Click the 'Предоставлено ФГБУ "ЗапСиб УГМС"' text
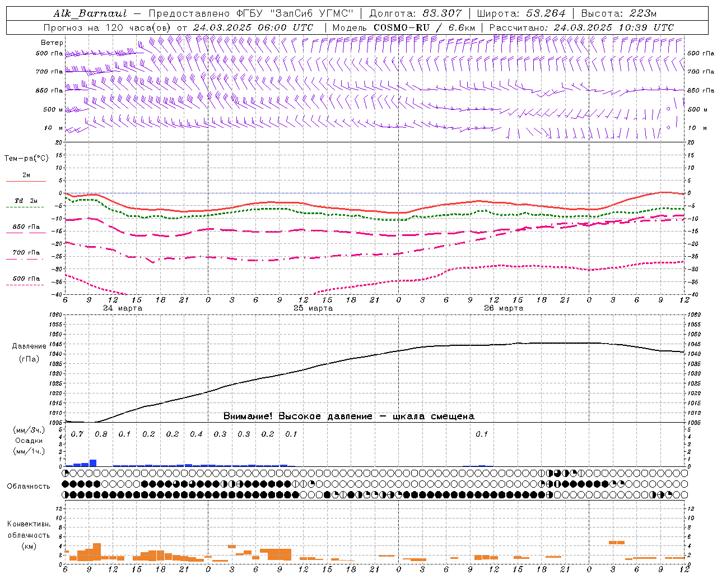Image resolution: width=717 pixels, height=574 pixels. pos(251,13)
